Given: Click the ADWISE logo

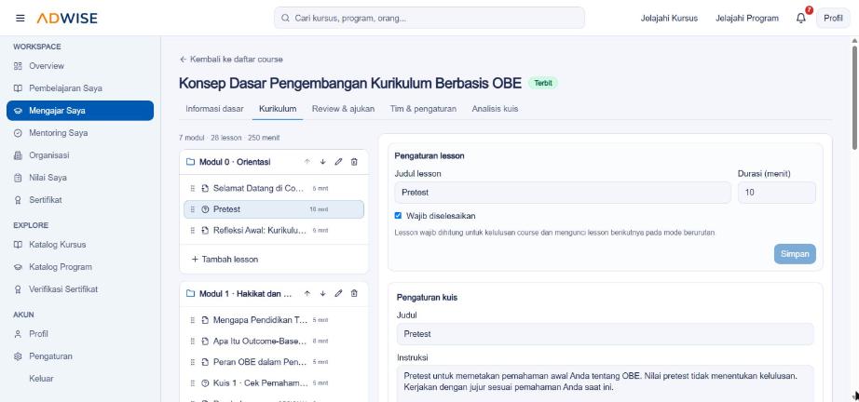Looking at the screenshot, I should point(67,18).
